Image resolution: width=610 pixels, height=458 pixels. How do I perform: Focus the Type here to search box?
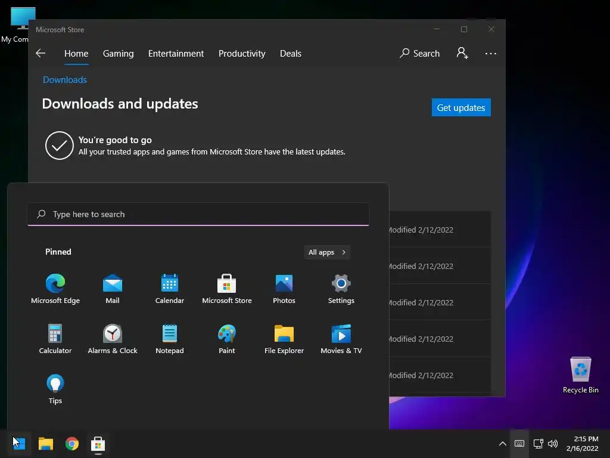tap(198, 214)
